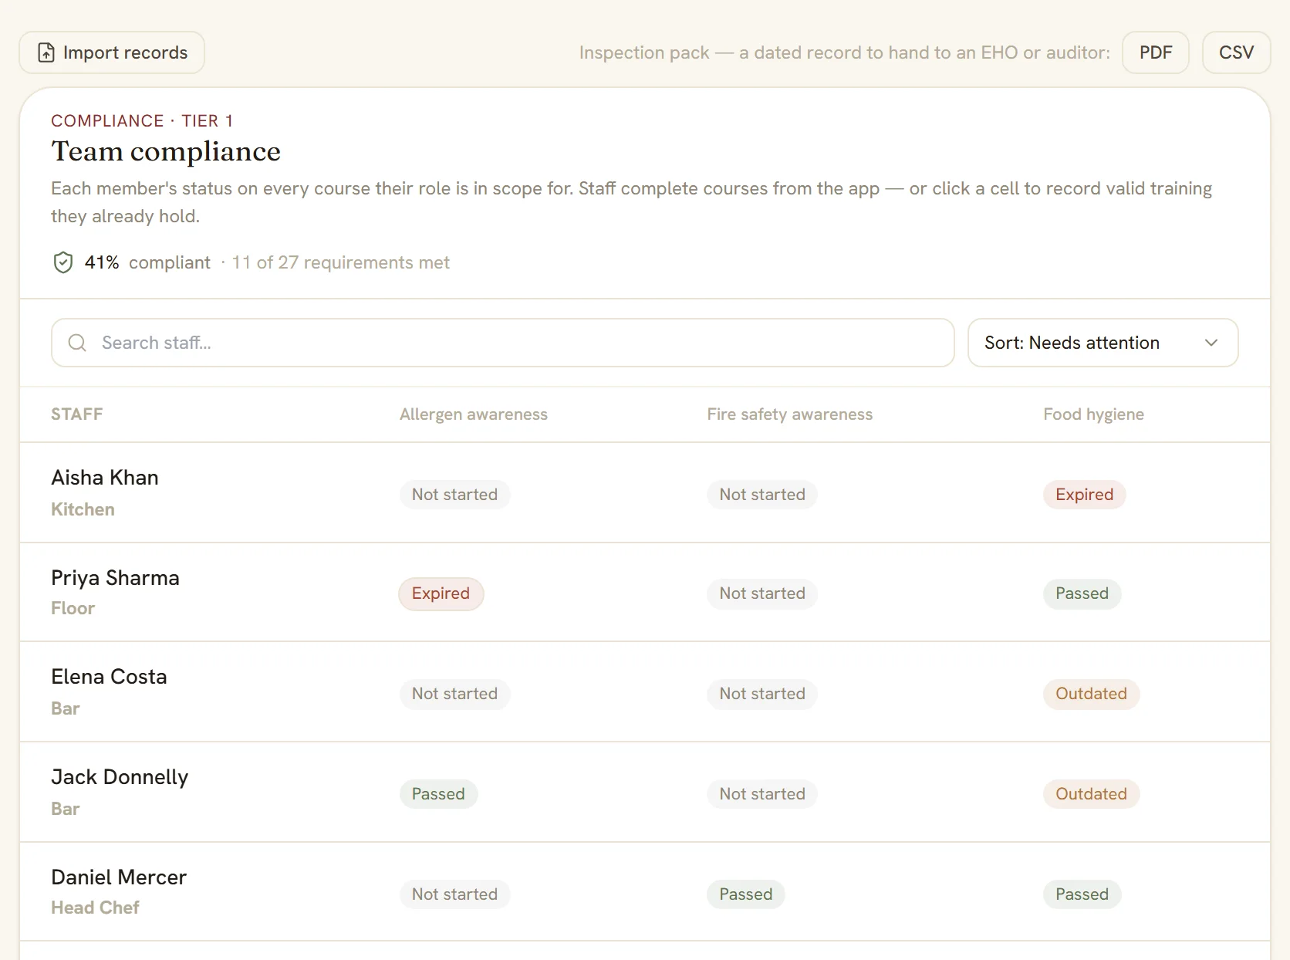Click Jack Donnelly's Passed Allergen badge
Image resolution: width=1290 pixels, height=960 pixels.
coord(438,794)
